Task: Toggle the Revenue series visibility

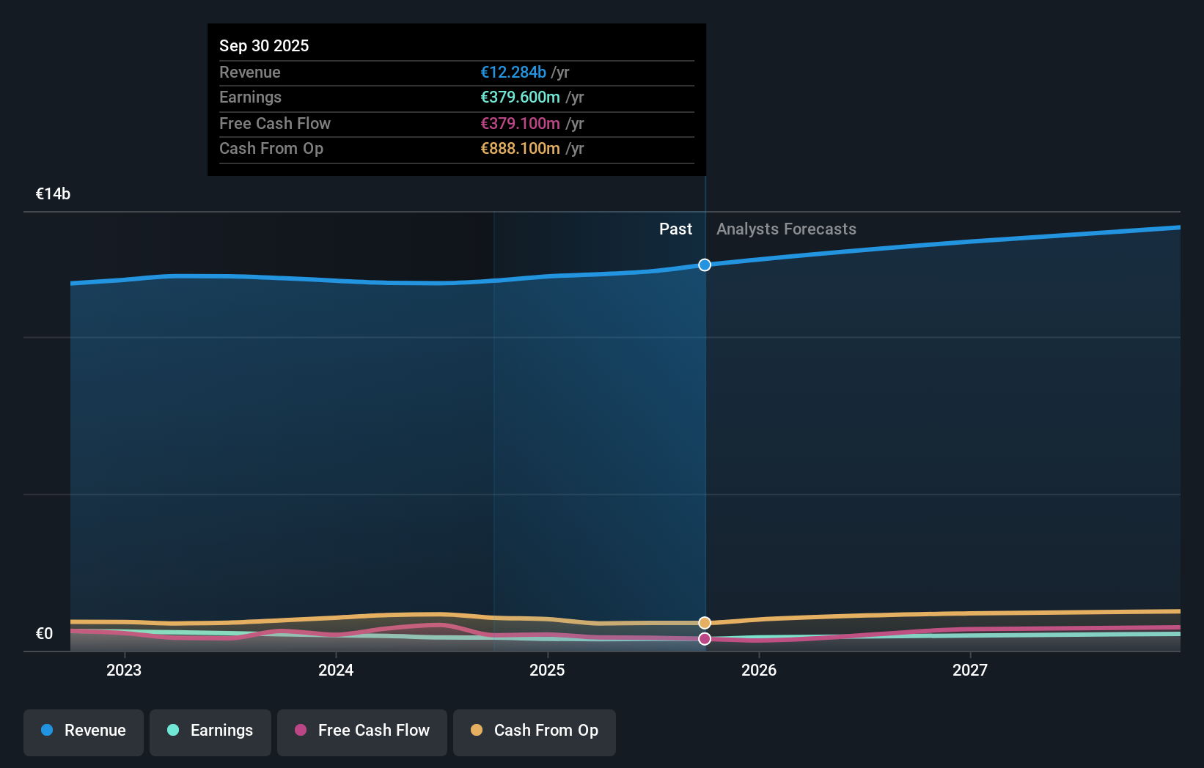Action: [83, 732]
